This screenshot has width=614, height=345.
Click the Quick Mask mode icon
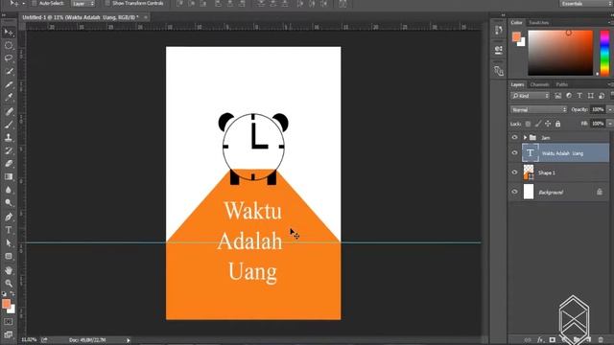9,322
